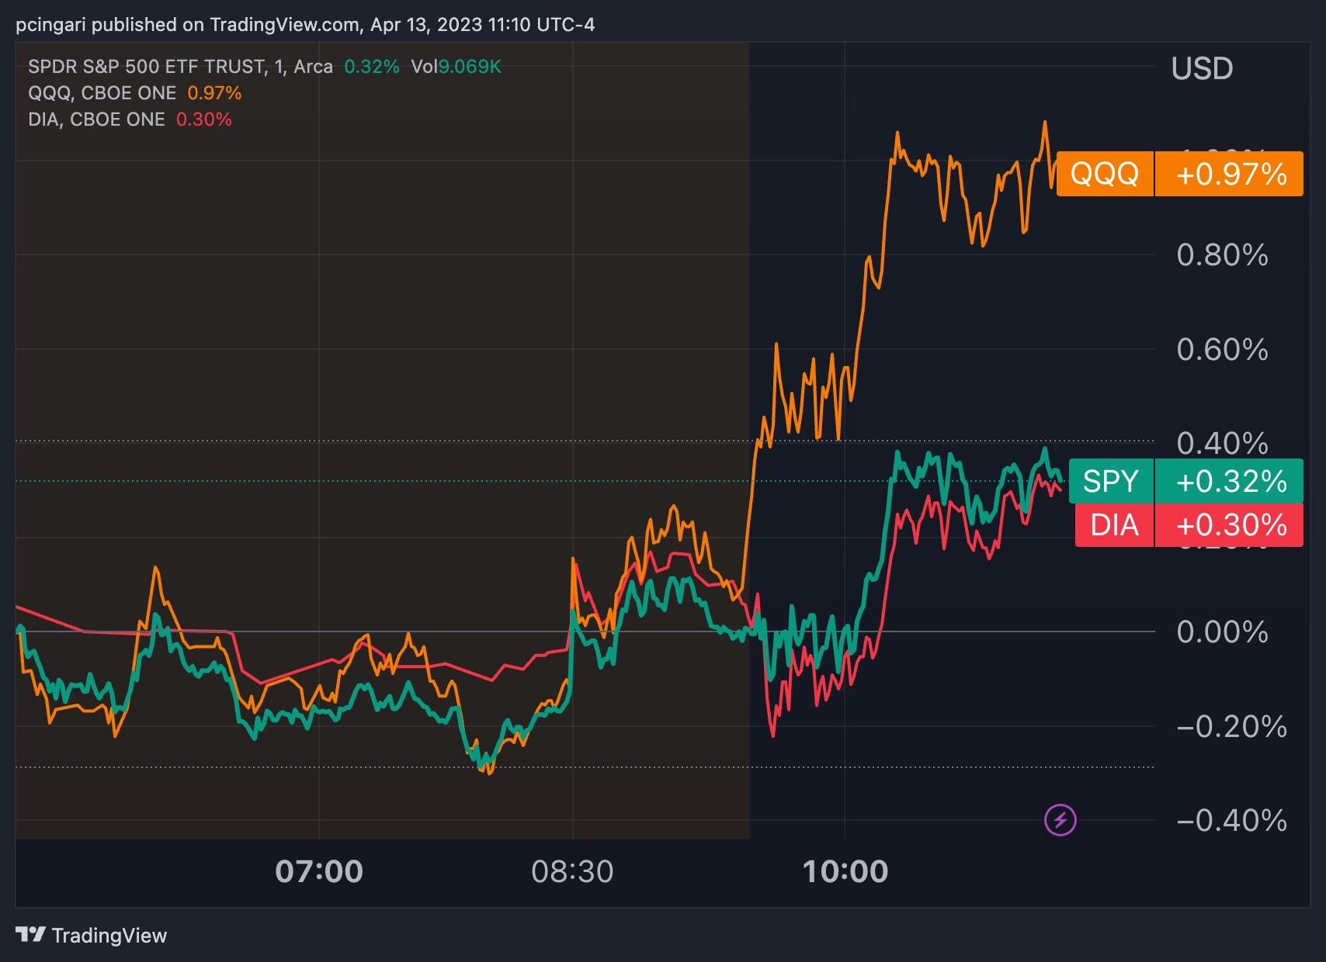The height and width of the screenshot is (962, 1326).
Task: Click the DIA, CBOE ONE legend entry
Action: tap(96, 119)
